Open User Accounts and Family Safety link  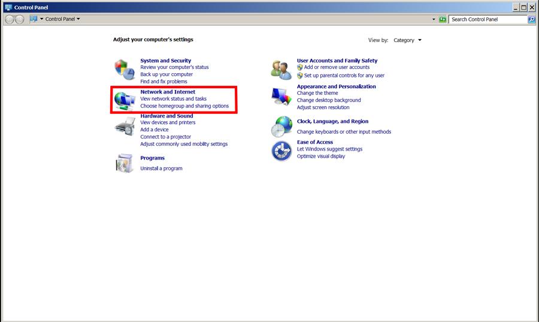click(x=337, y=61)
